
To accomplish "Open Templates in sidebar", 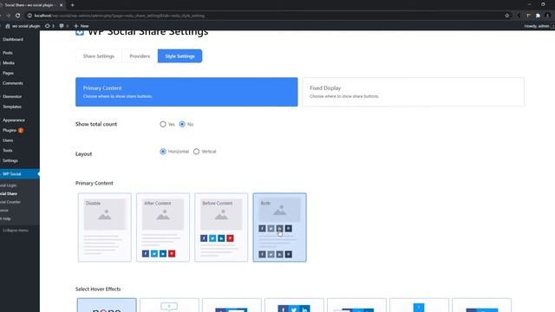I will [x=12, y=107].
